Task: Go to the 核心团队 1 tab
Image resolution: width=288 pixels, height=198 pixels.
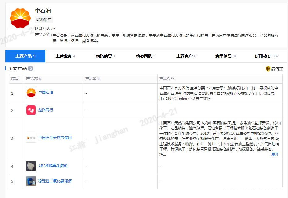Action: coord(146,56)
